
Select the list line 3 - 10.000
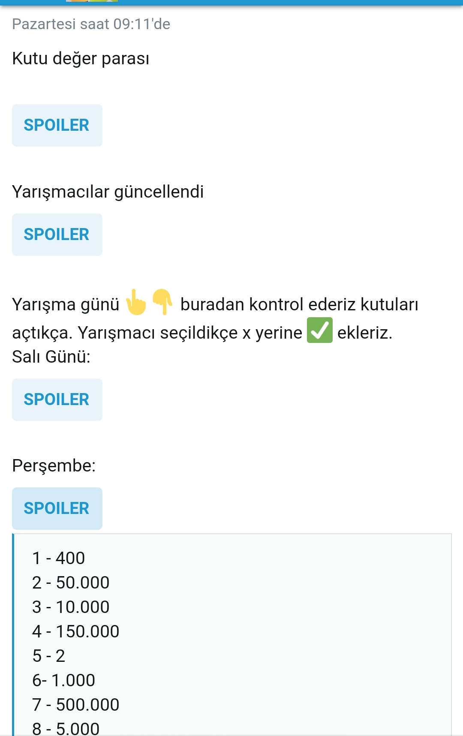71,607
